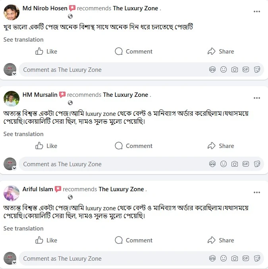Open The Luxury Zone link in Ariful Islam's post
268x269 pixels.
(x=121, y=189)
